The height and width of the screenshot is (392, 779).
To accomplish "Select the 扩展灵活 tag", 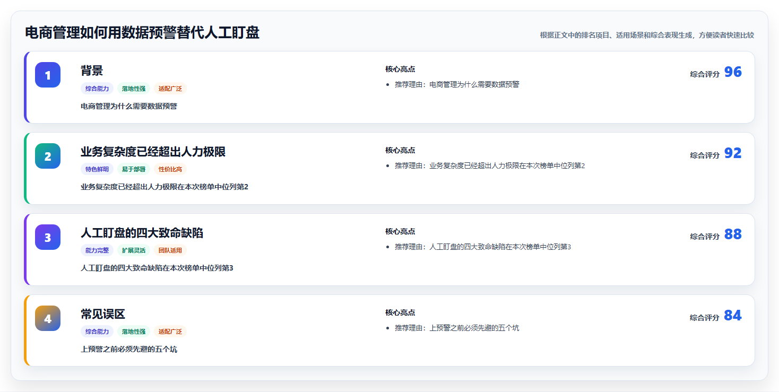I will [x=134, y=250].
